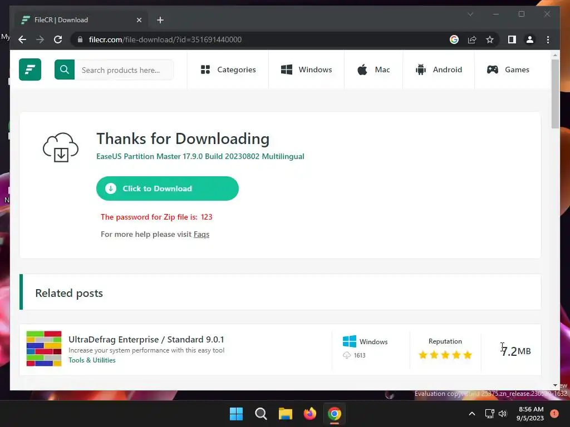Click the zip password text 123
This screenshot has height=427, width=570.
(x=207, y=217)
